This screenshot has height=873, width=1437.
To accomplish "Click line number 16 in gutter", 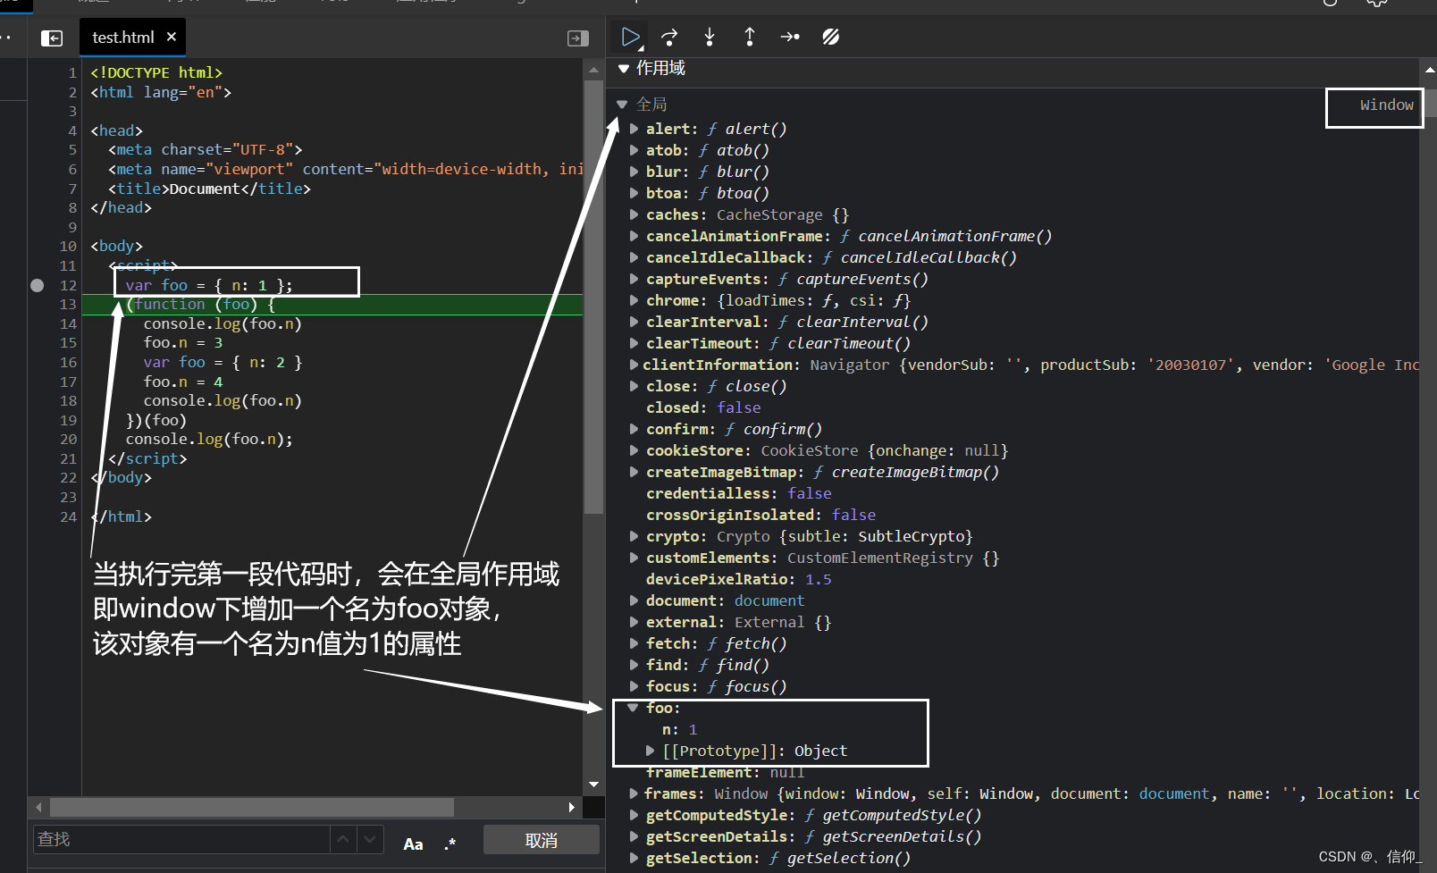I will point(68,362).
